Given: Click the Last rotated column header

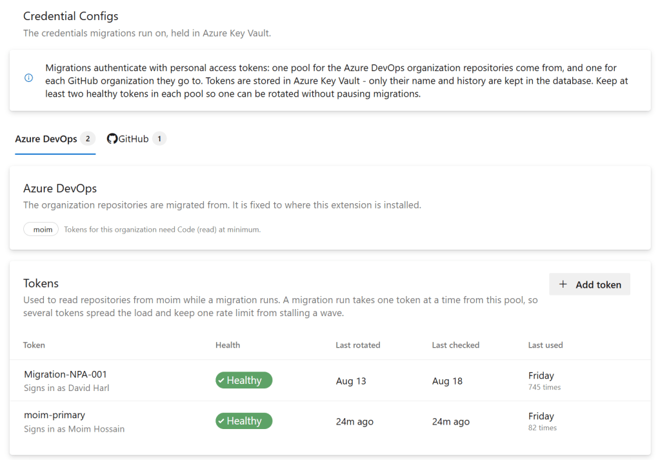Looking at the screenshot, I should (x=358, y=345).
